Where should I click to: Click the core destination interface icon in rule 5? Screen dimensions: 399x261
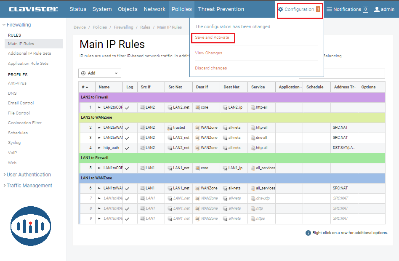[198, 168]
